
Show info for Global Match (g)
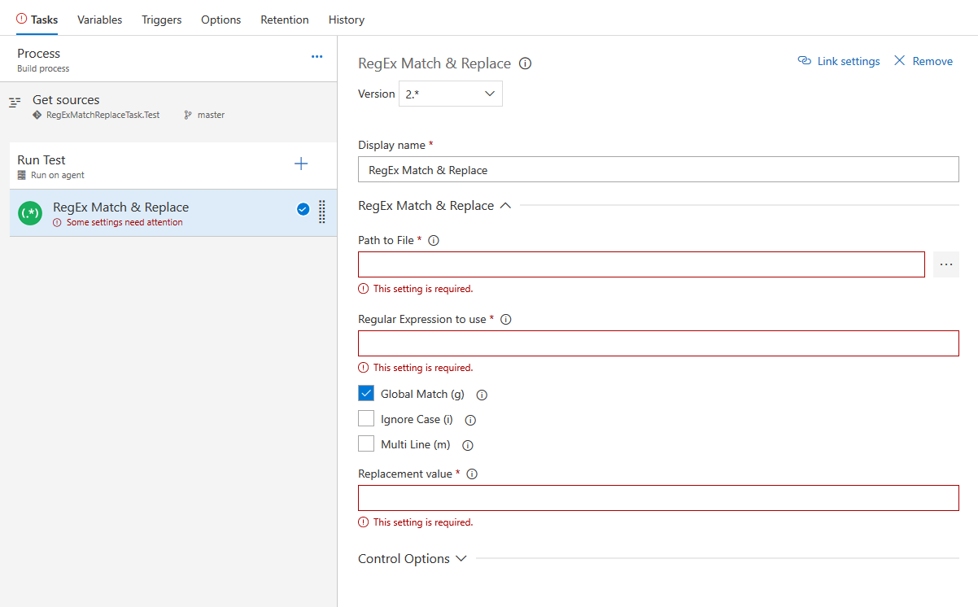pos(482,395)
